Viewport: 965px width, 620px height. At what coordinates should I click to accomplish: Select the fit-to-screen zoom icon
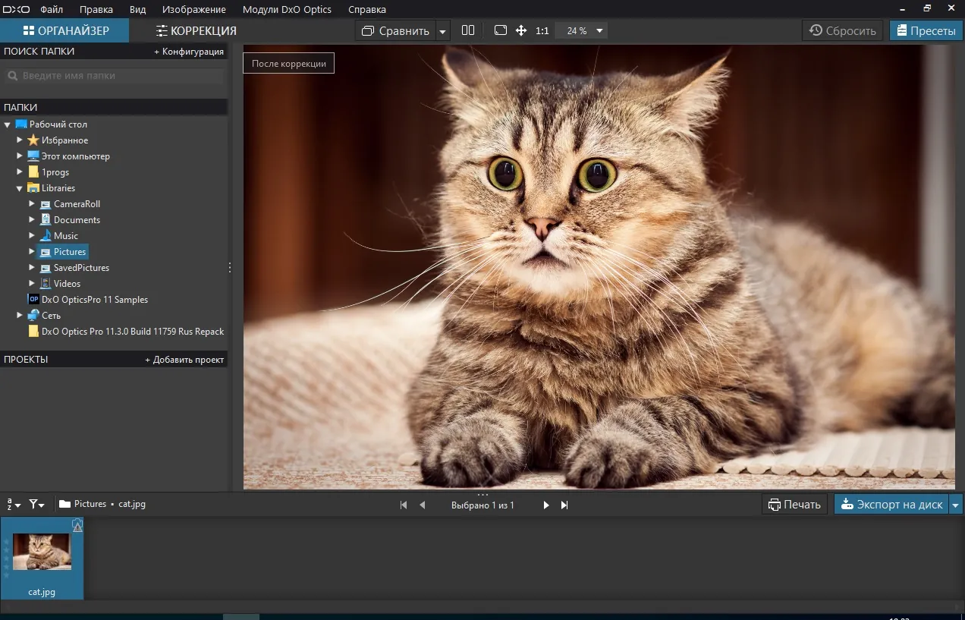[500, 30]
